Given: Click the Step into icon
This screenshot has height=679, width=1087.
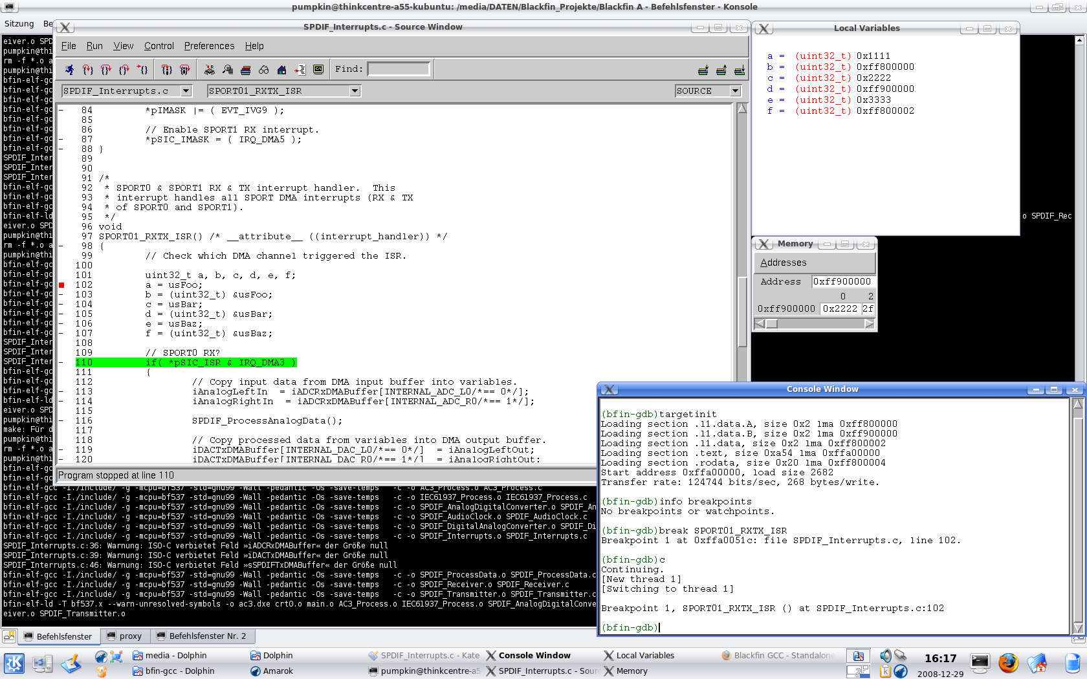Looking at the screenshot, I should (87, 69).
